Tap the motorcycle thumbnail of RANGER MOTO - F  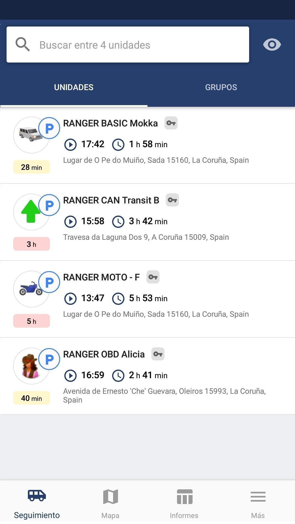[x=31, y=289]
